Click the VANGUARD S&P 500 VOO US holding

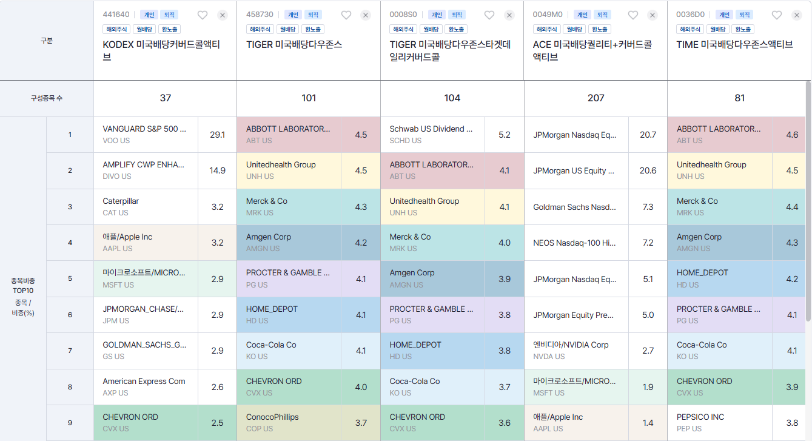point(146,135)
